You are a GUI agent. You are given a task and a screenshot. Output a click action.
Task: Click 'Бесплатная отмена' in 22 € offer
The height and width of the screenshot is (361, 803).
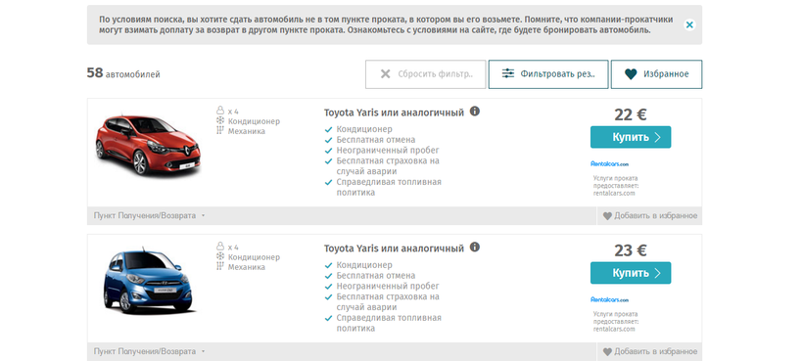[376, 140]
